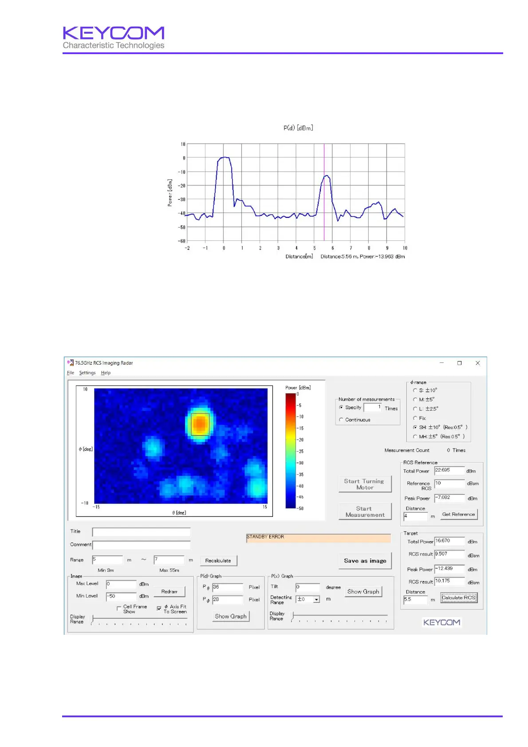The height and width of the screenshot is (747, 528).
Task: Select SH: ±10° (Res:0.5°) option
Action: click(415, 427)
